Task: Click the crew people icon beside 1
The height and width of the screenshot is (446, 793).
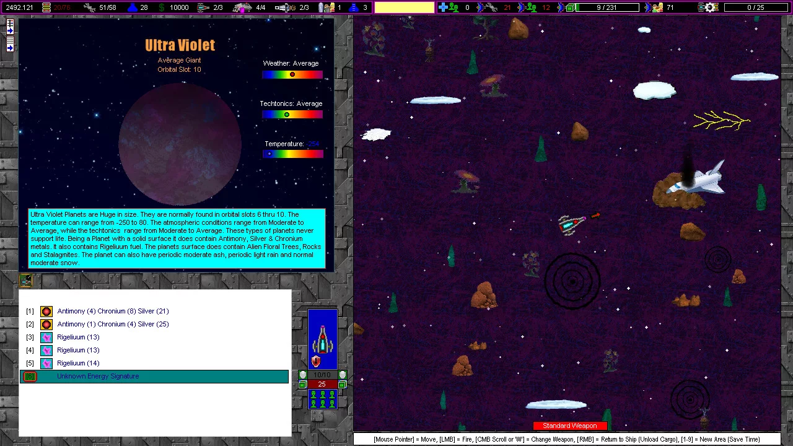Action: 326,7
